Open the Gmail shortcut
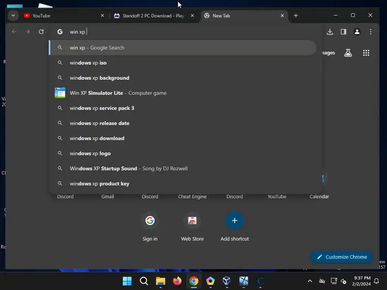 click(108, 196)
